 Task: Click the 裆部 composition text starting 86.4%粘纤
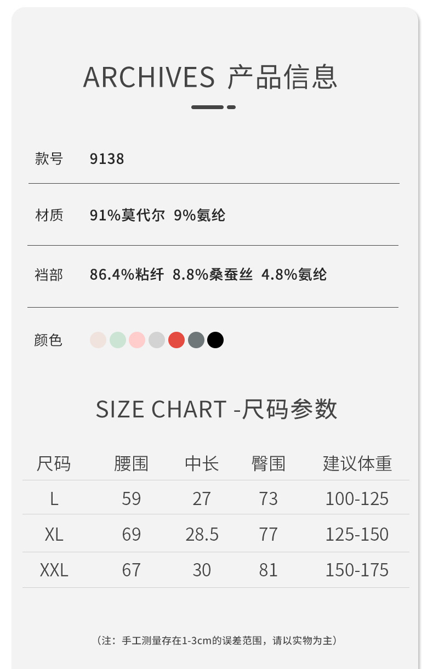point(208,274)
